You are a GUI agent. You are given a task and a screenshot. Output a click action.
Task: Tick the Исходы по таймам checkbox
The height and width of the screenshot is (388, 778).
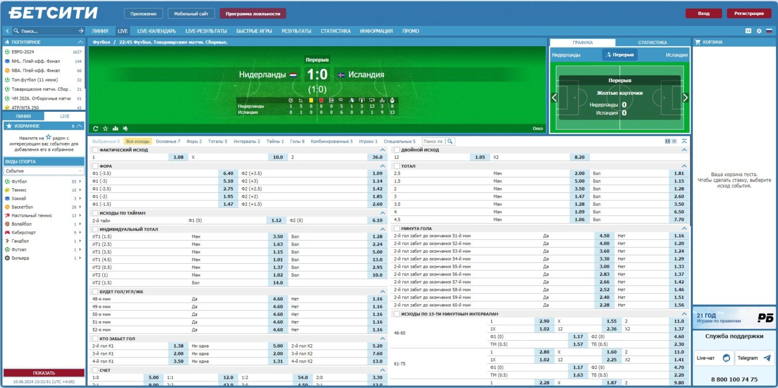point(95,213)
